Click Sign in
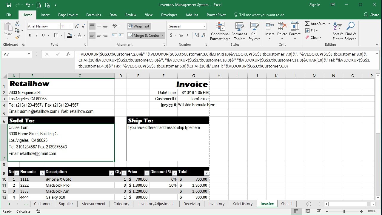 pyautogui.click(x=315, y=5)
